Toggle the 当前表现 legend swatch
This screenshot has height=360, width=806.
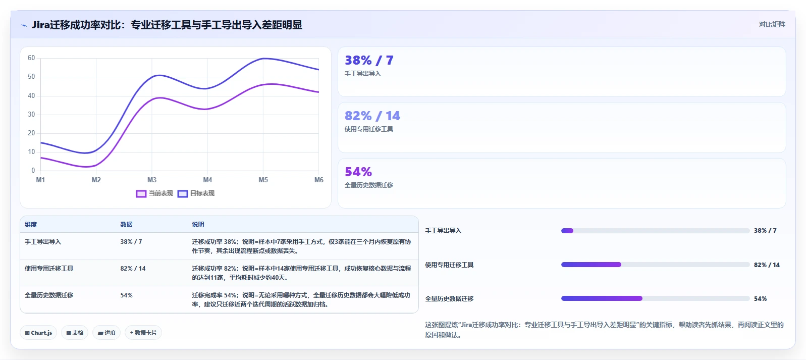(141, 193)
